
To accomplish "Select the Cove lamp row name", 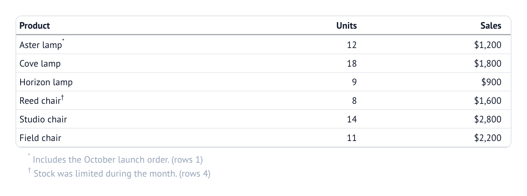I will 40,64.
